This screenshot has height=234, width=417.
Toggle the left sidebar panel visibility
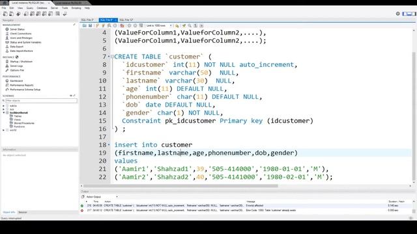point(405,14)
